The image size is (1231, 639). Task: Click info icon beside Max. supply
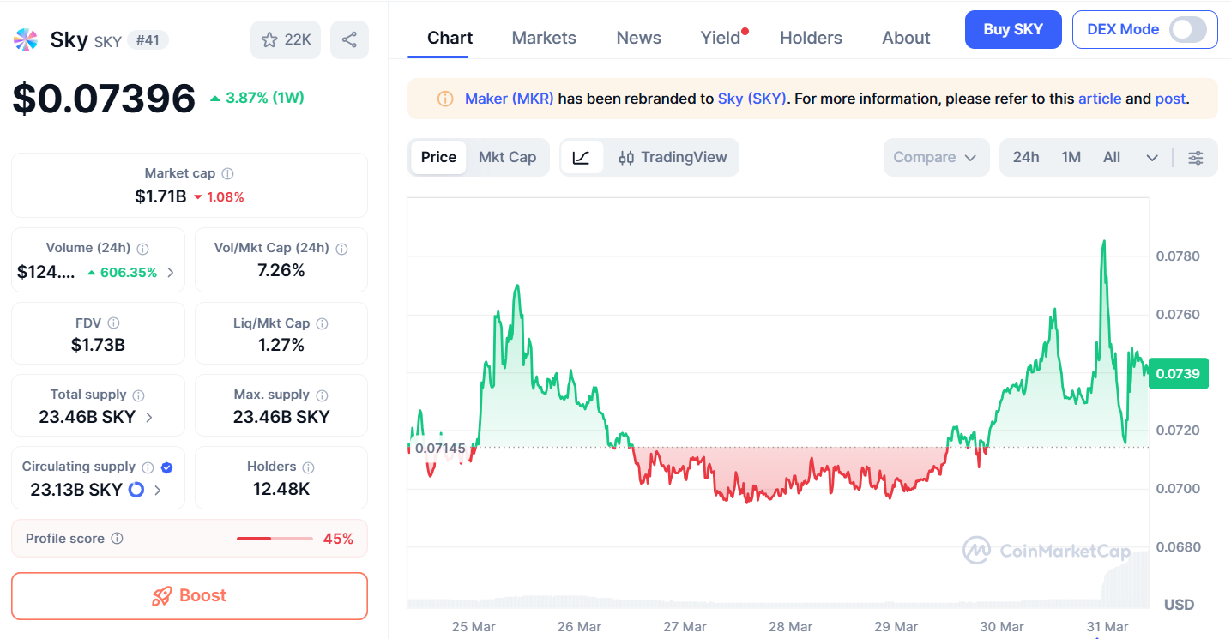click(x=322, y=395)
